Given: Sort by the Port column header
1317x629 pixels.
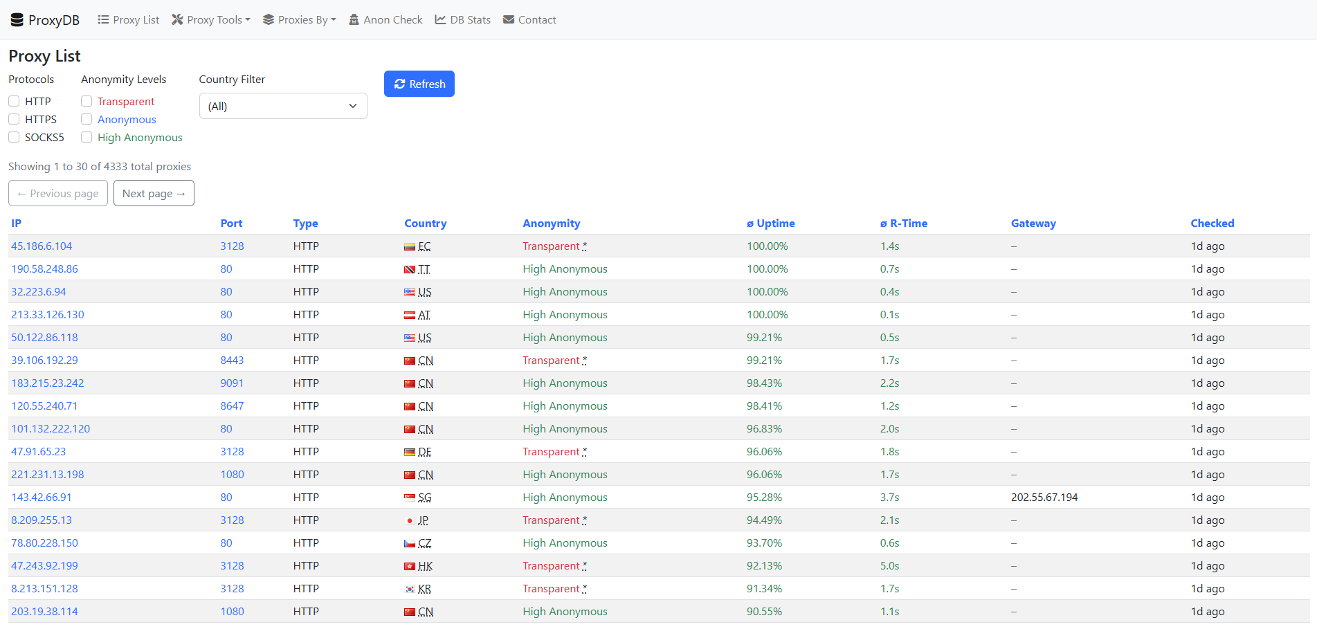Looking at the screenshot, I should pyautogui.click(x=231, y=223).
